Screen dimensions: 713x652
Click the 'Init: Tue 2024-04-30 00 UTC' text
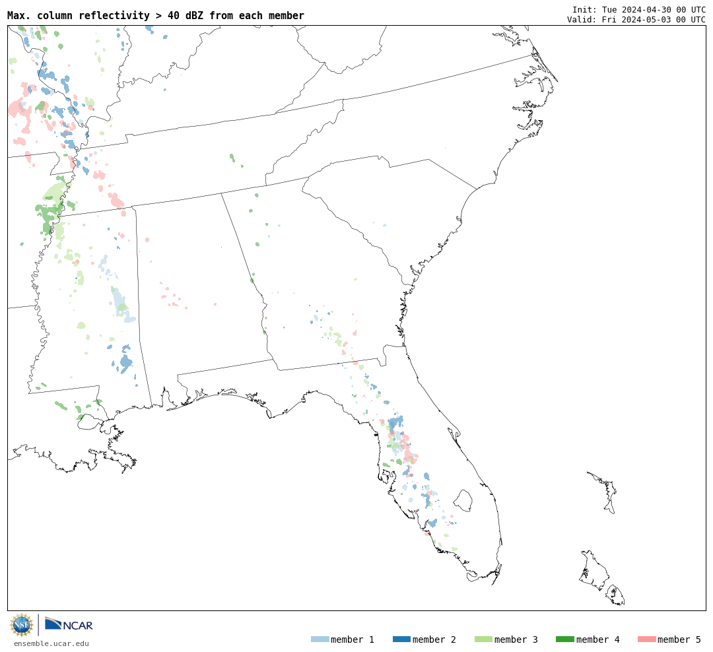tap(639, 9)
